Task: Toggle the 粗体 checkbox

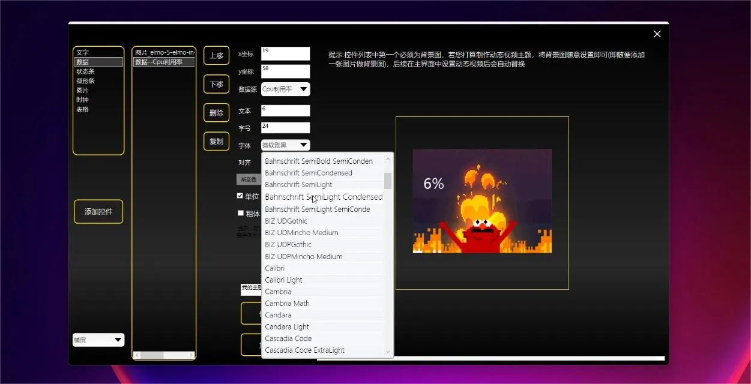Action: pyautogui.click(x=241, y=213)
